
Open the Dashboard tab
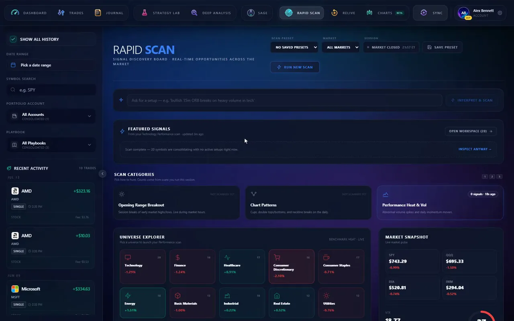point(29,13)
